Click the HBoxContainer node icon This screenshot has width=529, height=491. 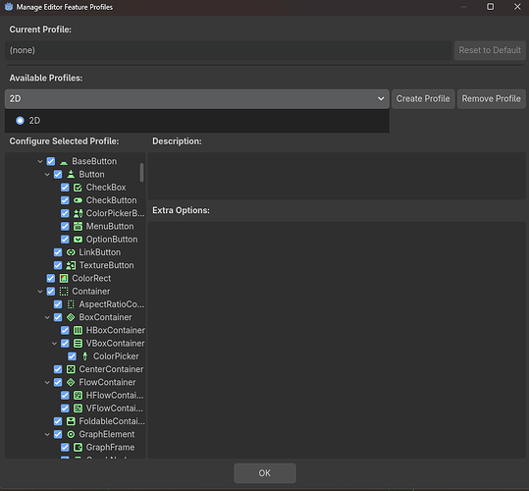coord(78,330)
